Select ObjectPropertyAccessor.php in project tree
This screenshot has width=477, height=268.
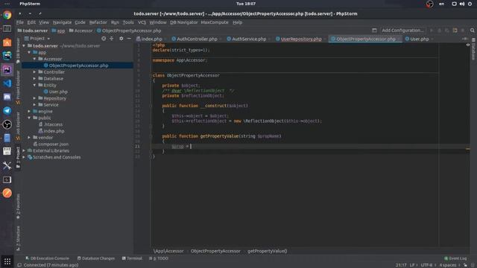pos(78,66)
